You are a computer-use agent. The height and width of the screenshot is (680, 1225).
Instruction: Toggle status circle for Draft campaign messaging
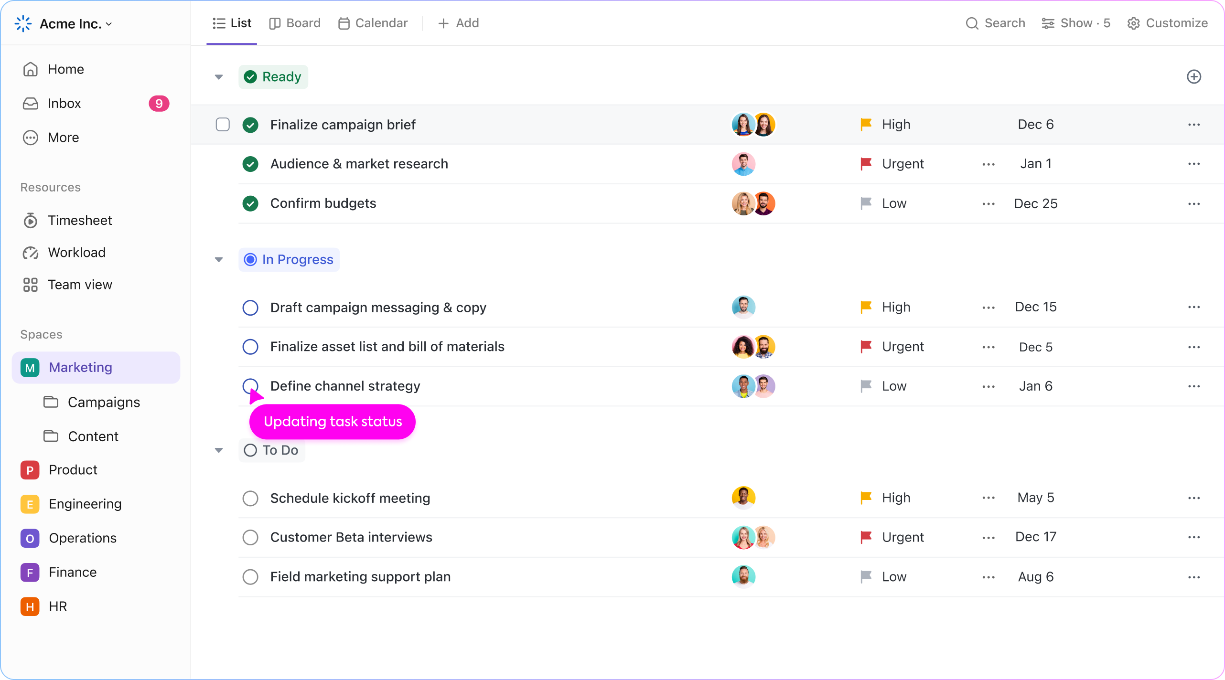click(x=250, y=308)
